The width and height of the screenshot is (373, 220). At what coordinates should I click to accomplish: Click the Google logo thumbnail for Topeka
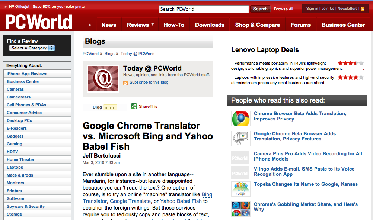(x=240, y=189)
